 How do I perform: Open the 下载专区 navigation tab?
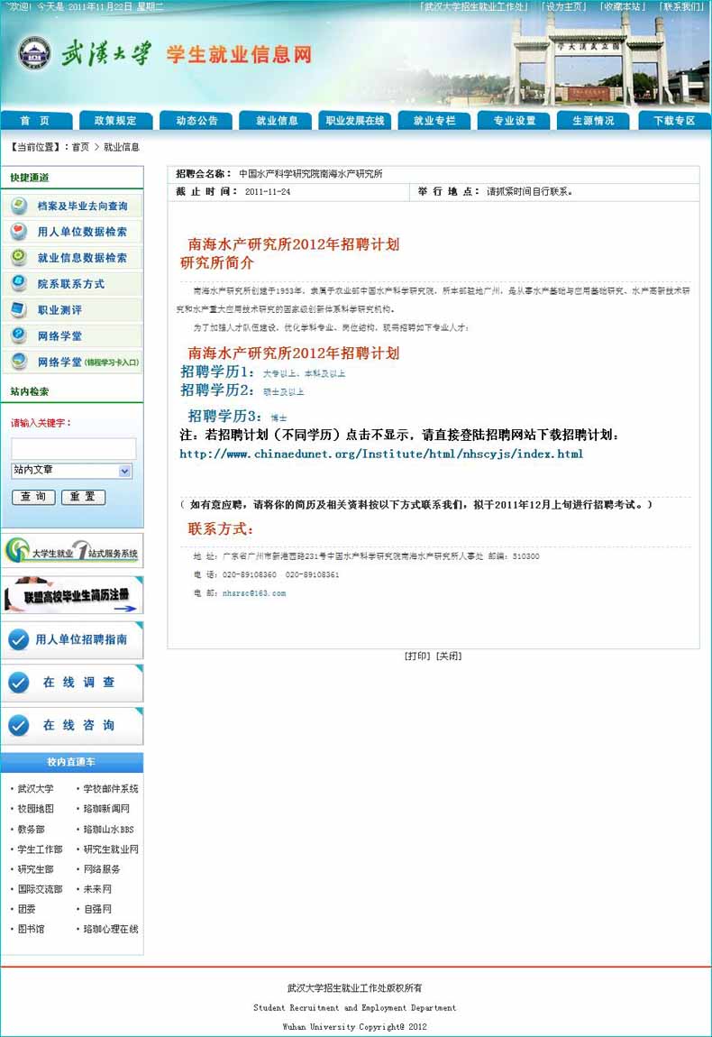point(674,120)
